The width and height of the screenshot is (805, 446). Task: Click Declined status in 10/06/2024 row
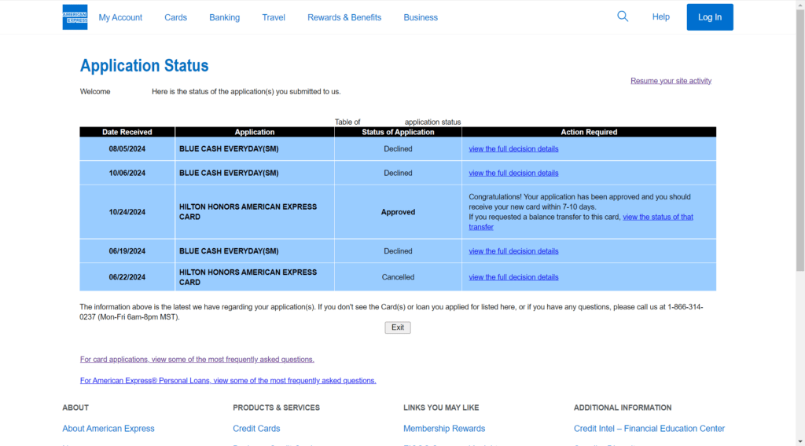pyautogui.click(x=398, y=174)
